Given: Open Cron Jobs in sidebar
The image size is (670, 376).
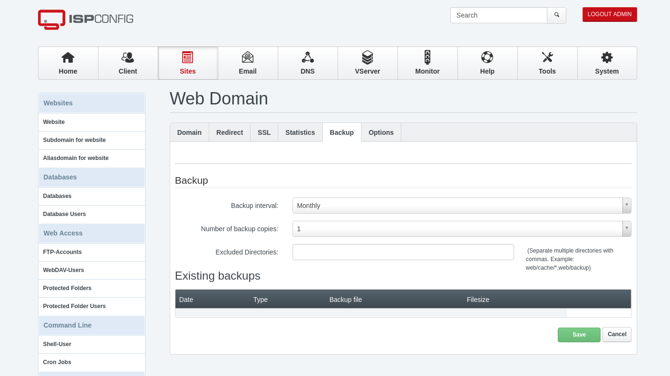Looking at the screenshot, I should click(92, 362).
